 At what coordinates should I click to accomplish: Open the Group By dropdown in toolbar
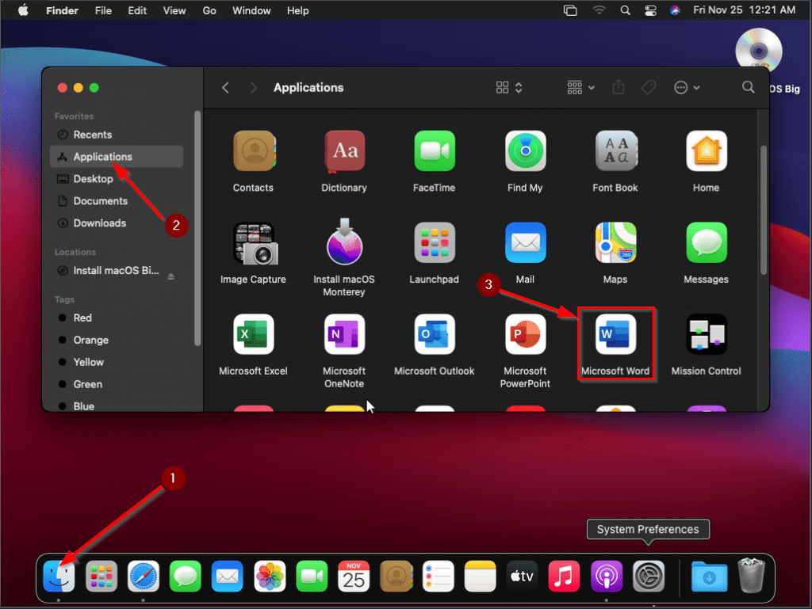580,87
